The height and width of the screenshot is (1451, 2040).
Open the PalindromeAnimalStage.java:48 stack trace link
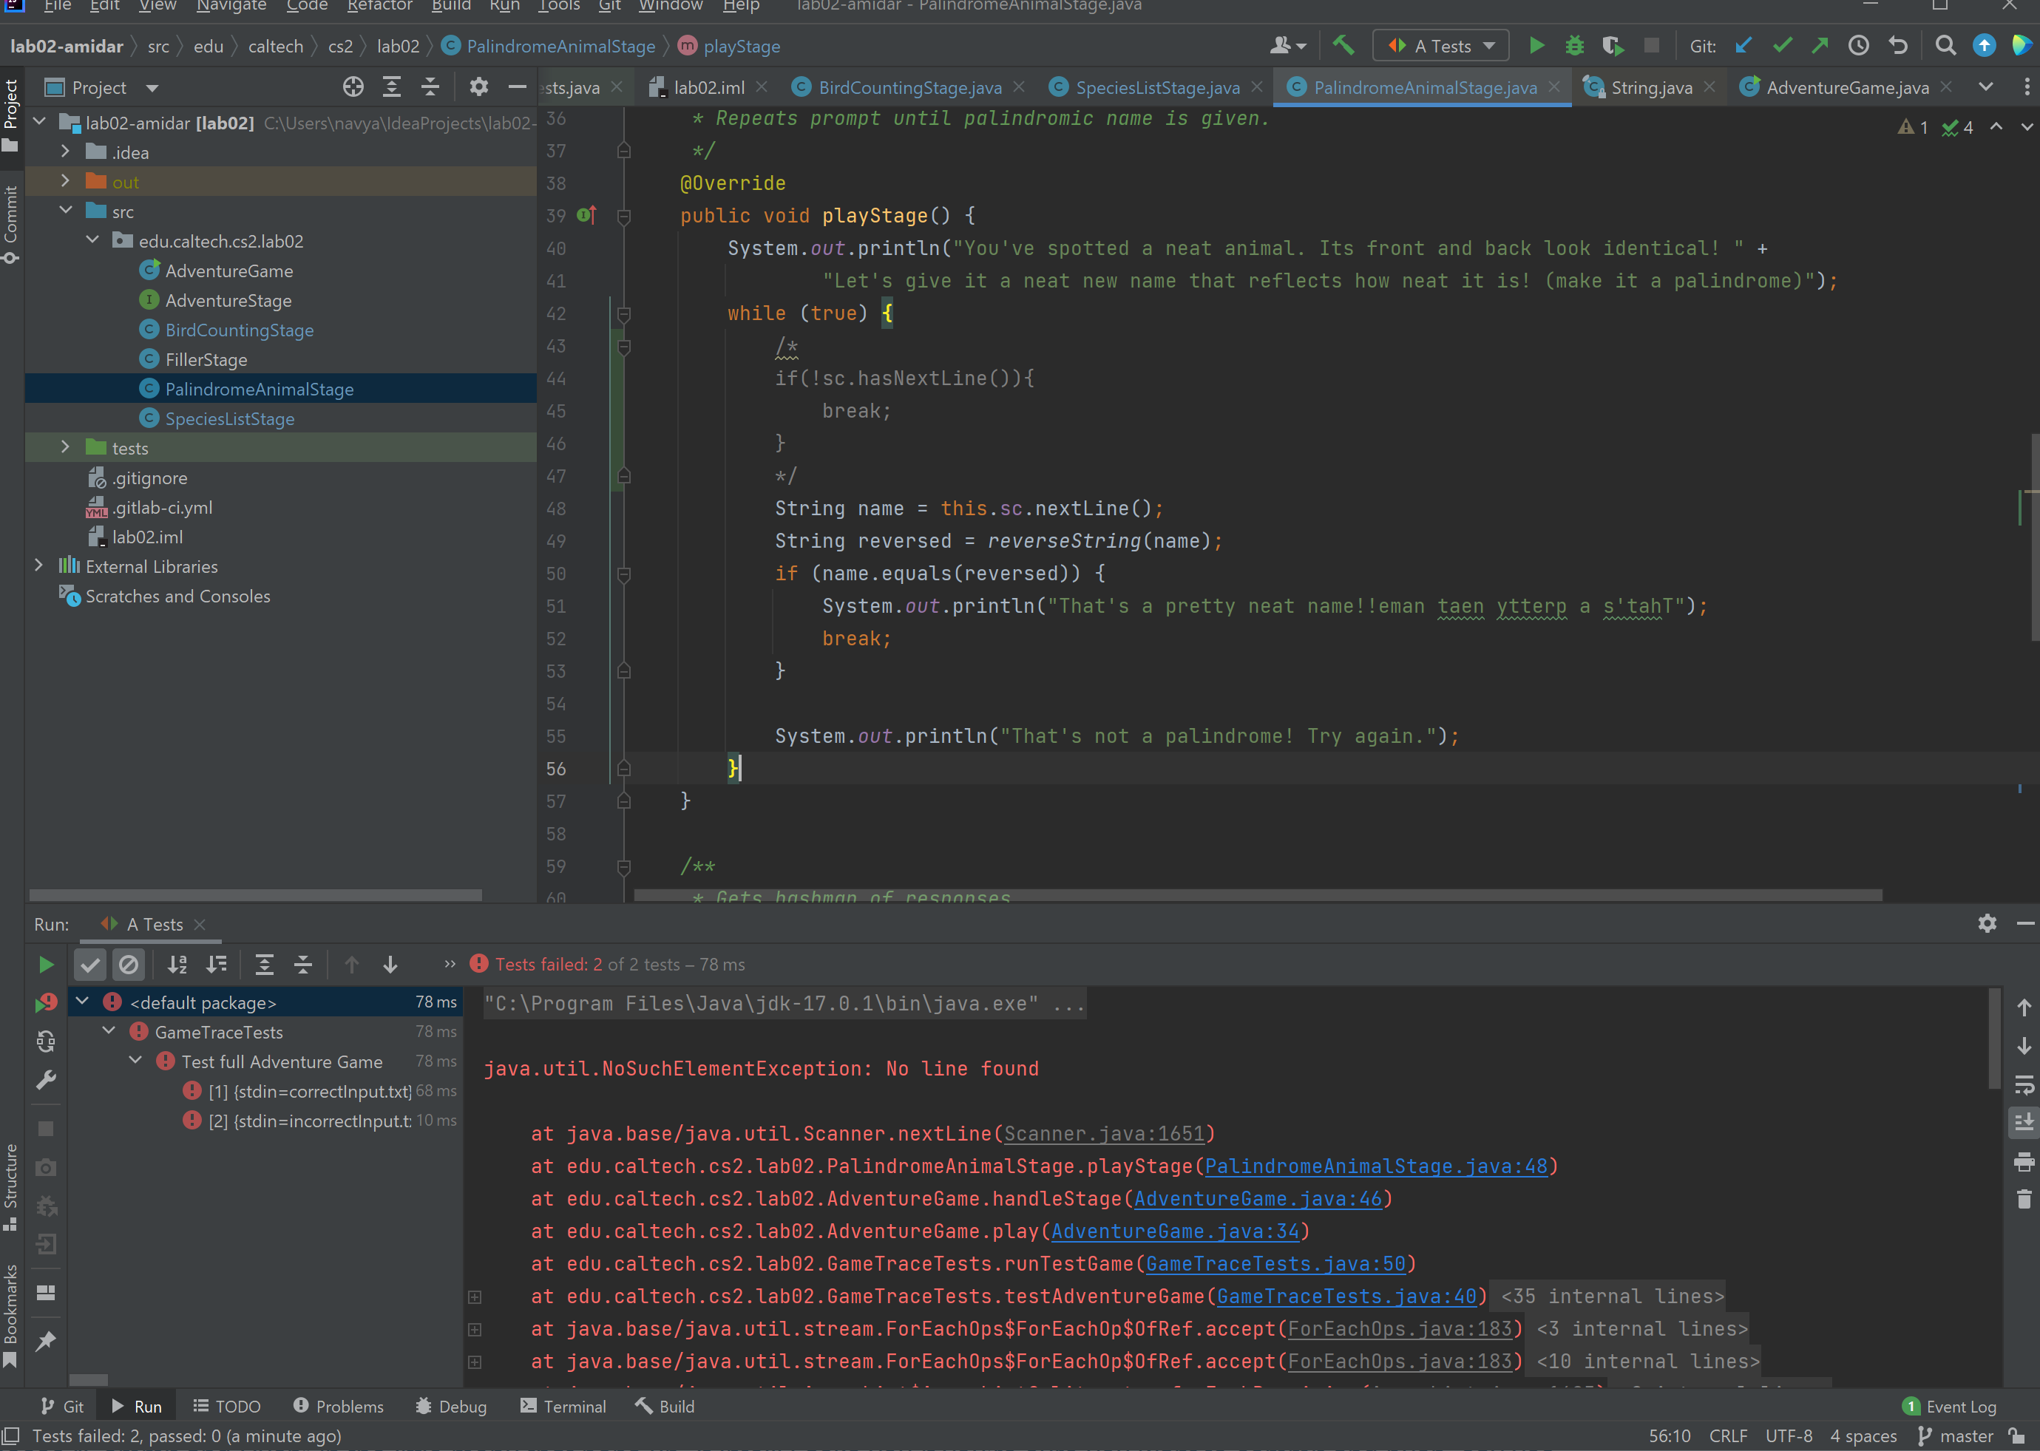click(x=1375, y=1166)
